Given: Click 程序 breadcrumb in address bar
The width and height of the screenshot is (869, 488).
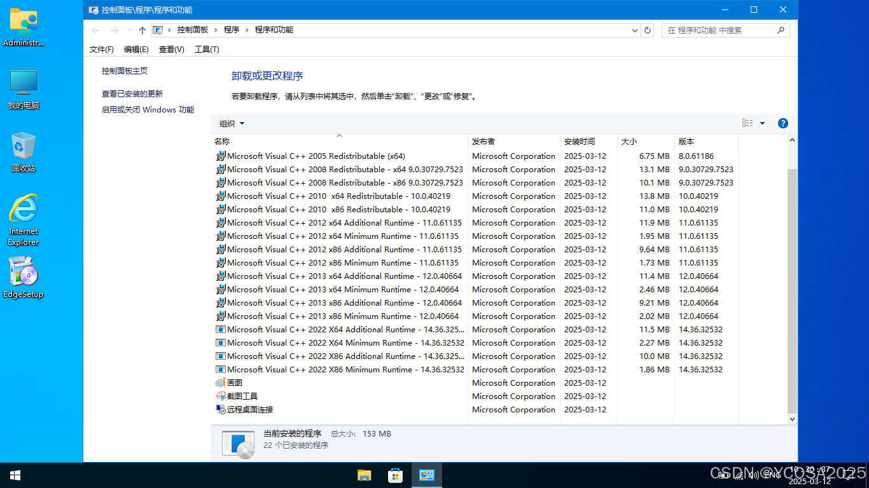Looking at the screenshot, I should coord(232,30).
